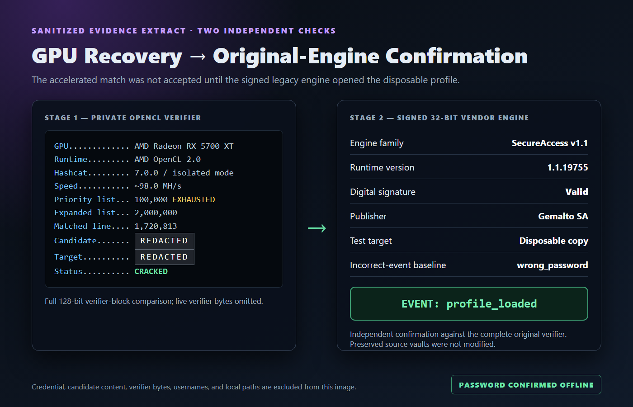The height and width of the screenshot is (407, 633).
Task: Click the SecureAccess v1.1 engine family value
Action: (x=550, y=143)
